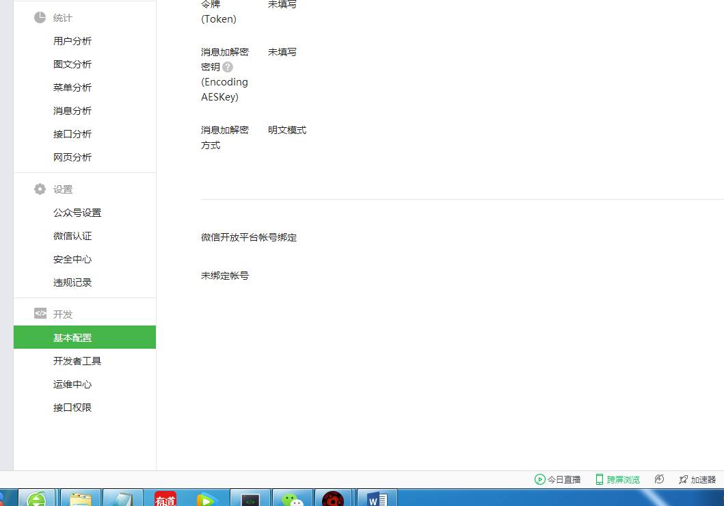The height and width of the screenshot is (506, 724).
Task: Click the help icon next to 密钥
Action: [x=228, y=67]
